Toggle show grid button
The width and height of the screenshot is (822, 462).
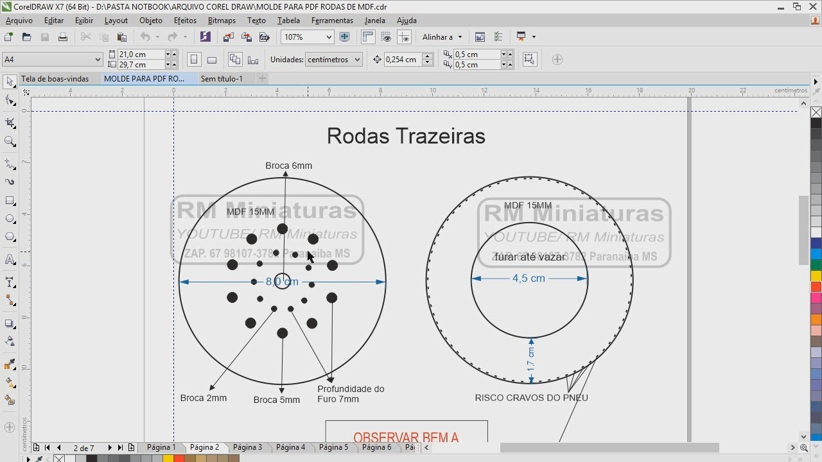[386, 37]
